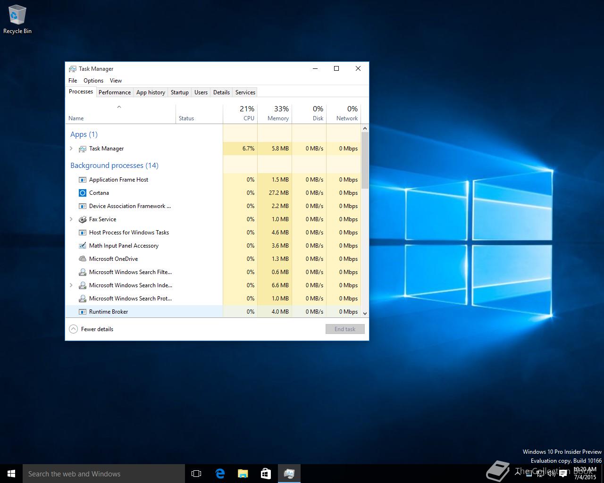
Task: Open the File menu
Action: tap(73, 81)
